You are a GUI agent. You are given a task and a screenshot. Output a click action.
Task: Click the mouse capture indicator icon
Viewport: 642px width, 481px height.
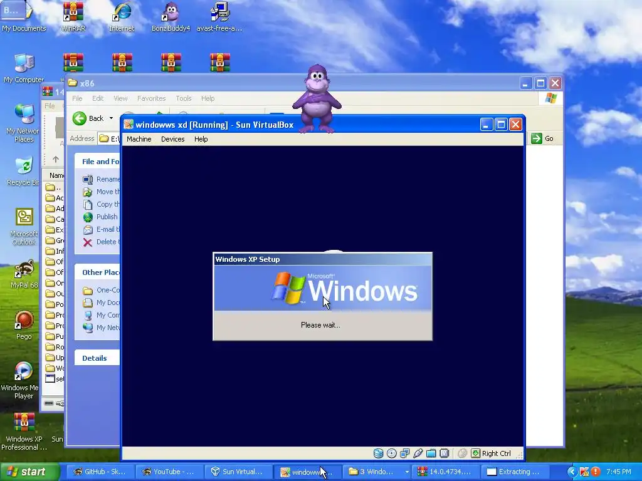462,453
